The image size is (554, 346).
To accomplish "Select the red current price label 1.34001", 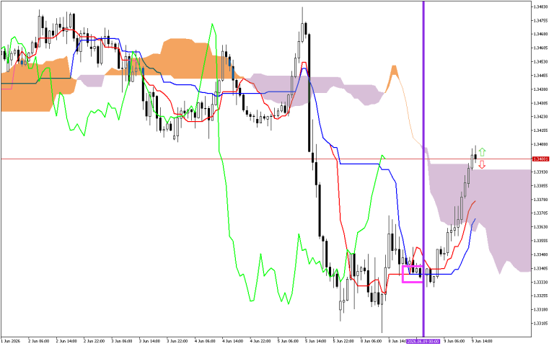I will tap(540, 159).
